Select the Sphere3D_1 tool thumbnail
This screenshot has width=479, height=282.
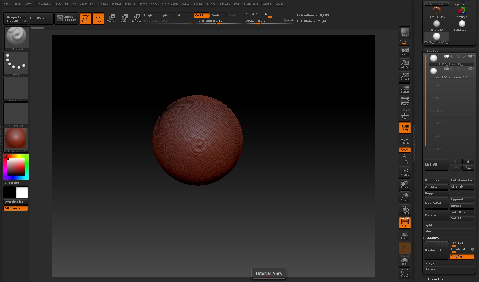462,25
